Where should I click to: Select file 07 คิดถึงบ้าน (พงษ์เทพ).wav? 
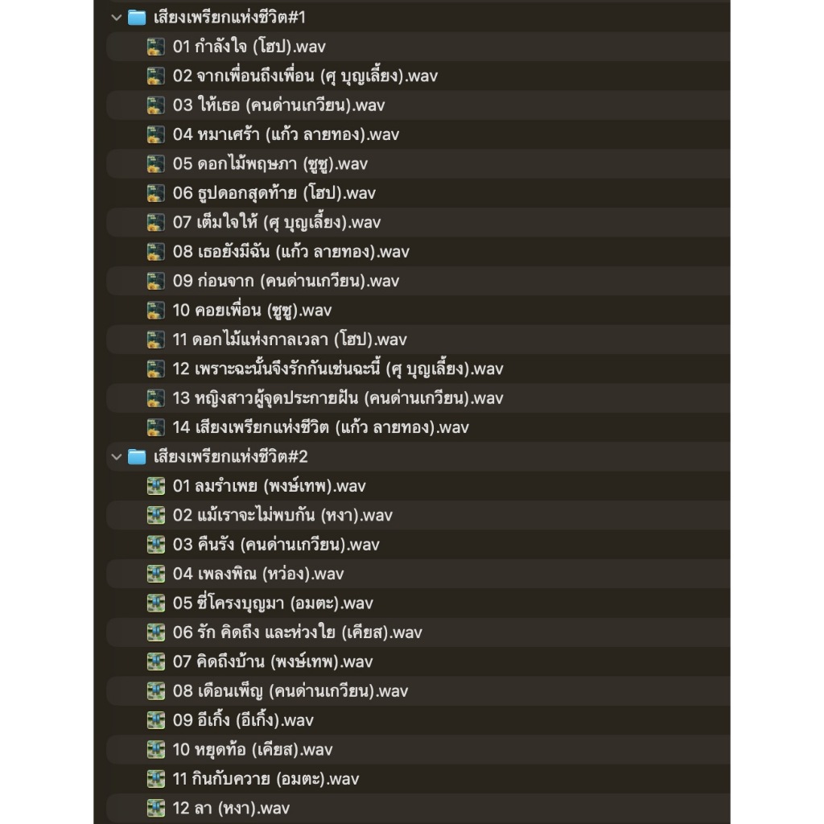click(x=418, y=662)
